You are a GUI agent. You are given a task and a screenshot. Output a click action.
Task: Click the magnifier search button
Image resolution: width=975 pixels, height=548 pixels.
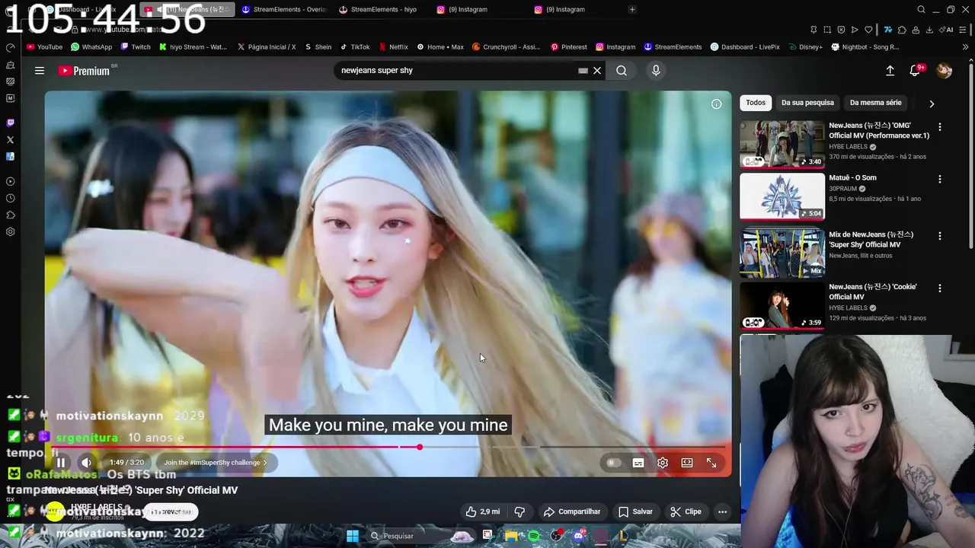622,71
